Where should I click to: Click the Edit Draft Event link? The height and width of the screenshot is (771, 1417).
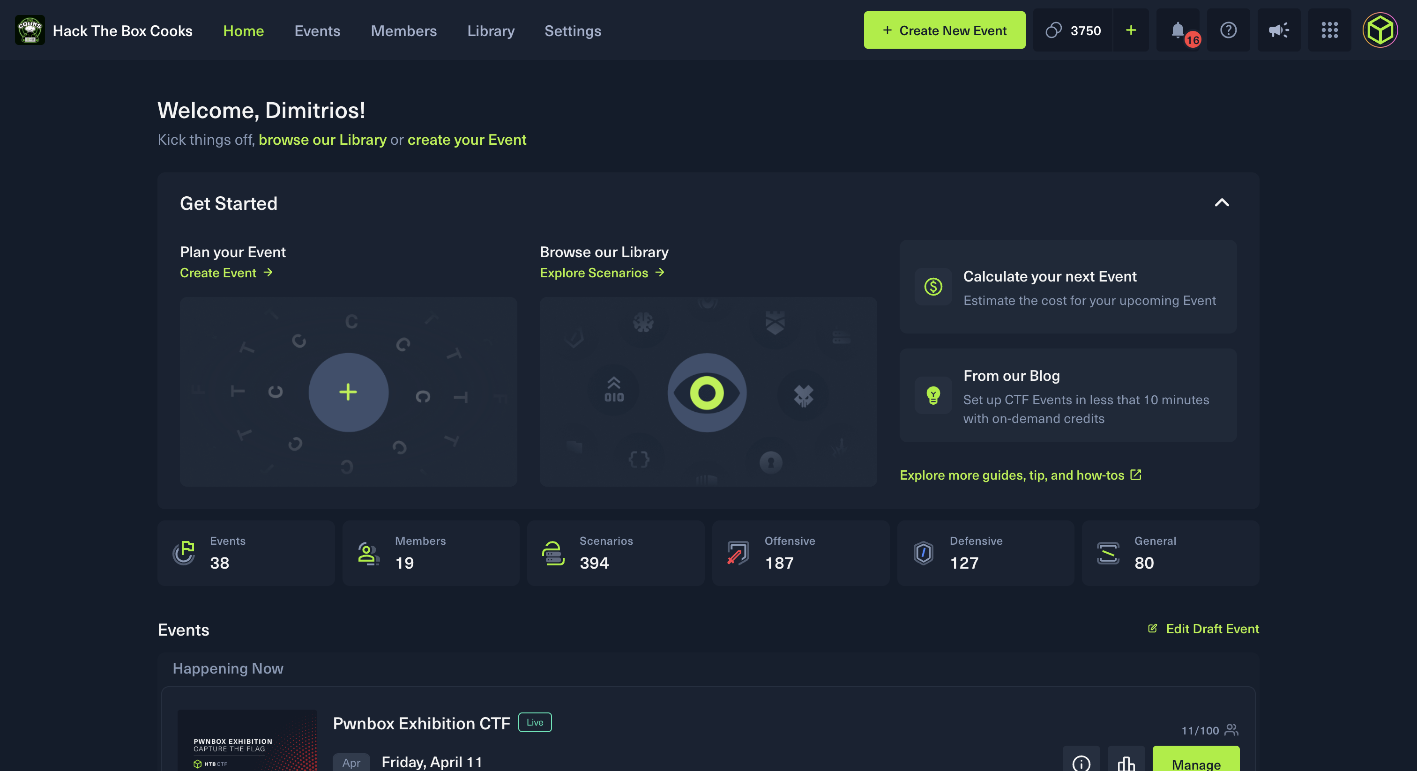pos(1203,628)
